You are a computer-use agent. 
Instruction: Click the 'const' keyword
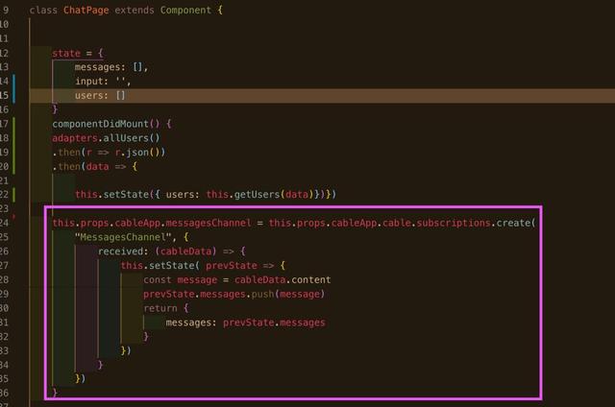[158, 280]
